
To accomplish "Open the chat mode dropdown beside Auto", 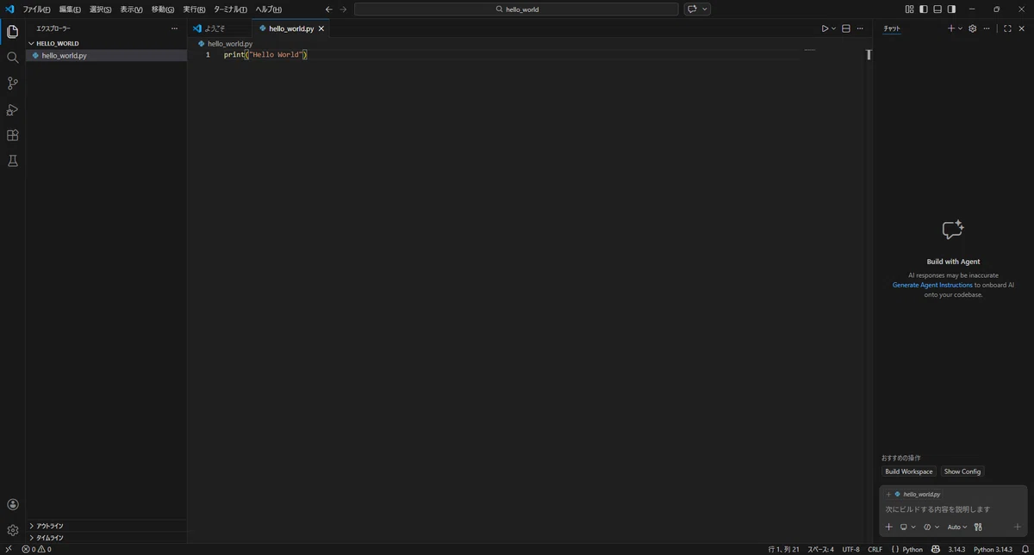I will pyautogui.click(x=931, y=527).
